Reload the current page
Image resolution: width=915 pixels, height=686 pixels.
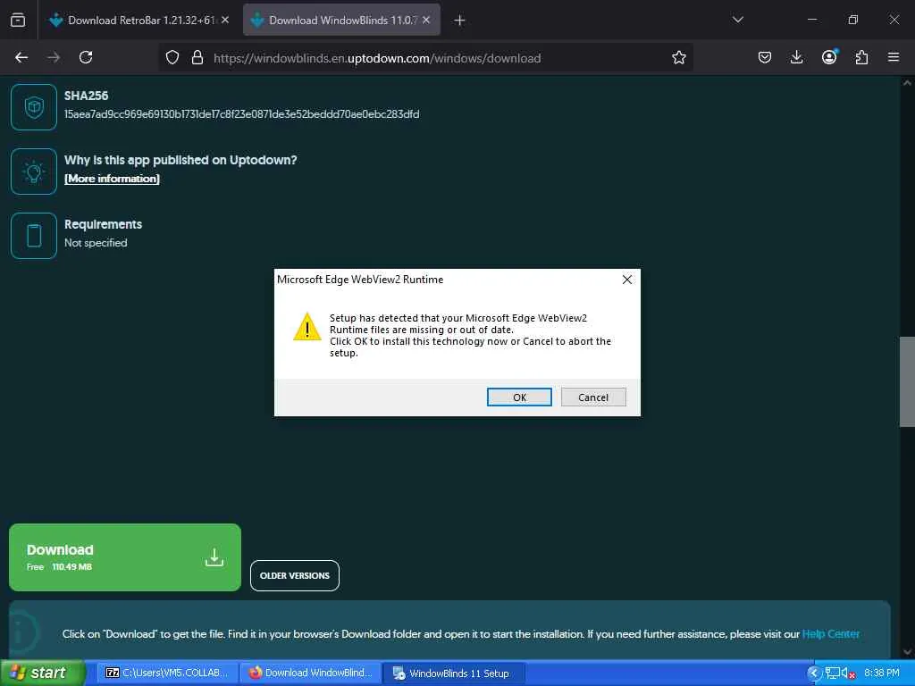(x=86, y=57)
